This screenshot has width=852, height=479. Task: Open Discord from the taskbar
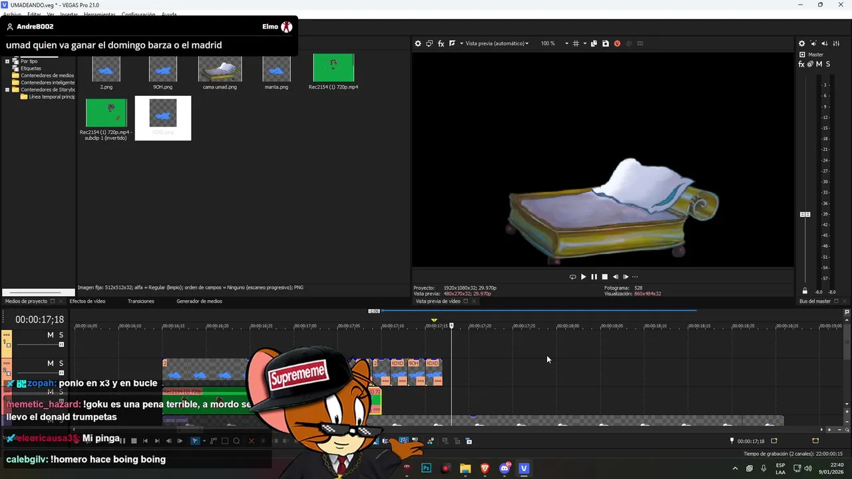(505, 468)
